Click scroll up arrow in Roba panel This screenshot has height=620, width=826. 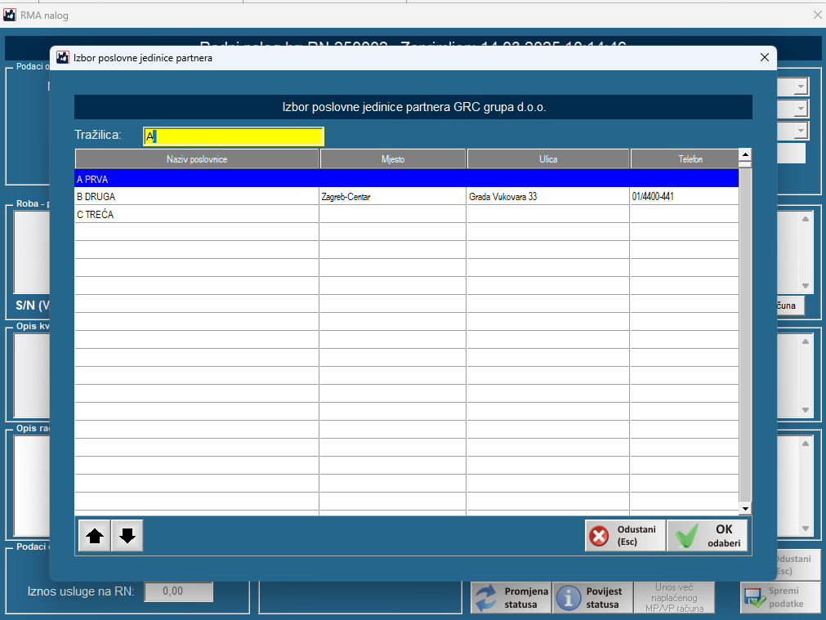pos(806,219)
